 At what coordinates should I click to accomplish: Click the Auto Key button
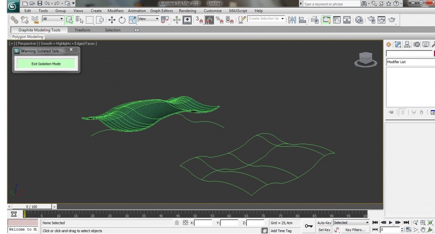pyautogui.click(x=324, y=223)
